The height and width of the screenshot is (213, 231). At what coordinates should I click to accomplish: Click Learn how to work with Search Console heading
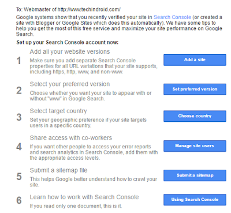(84, 197)
